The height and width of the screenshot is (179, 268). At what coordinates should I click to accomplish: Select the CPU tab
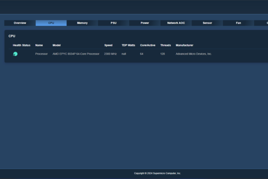[51, 23]
